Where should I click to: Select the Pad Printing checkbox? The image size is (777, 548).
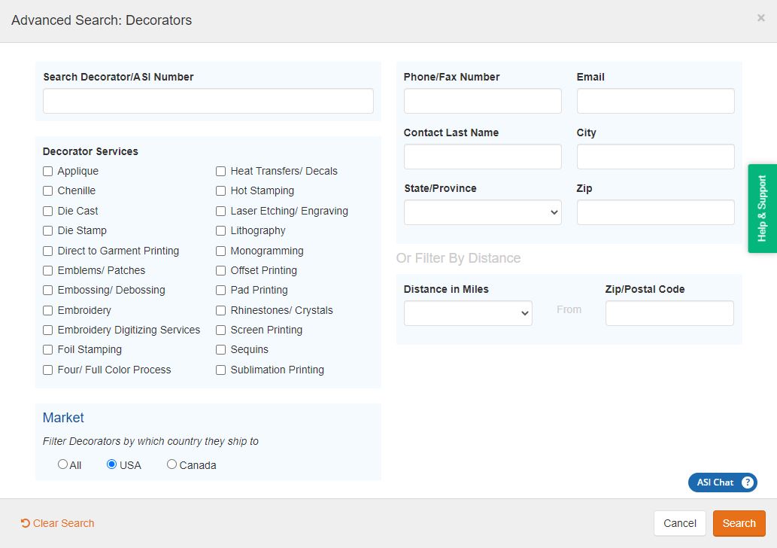(220, 290)
